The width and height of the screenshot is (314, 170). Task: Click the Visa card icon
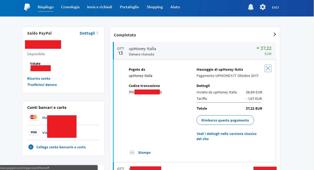click(x=33, y=132)
